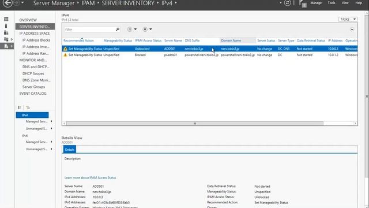Expand Unmanaged Servers under IPv6
The height and width of the screenshot is (208, 369).
point(51,149)
